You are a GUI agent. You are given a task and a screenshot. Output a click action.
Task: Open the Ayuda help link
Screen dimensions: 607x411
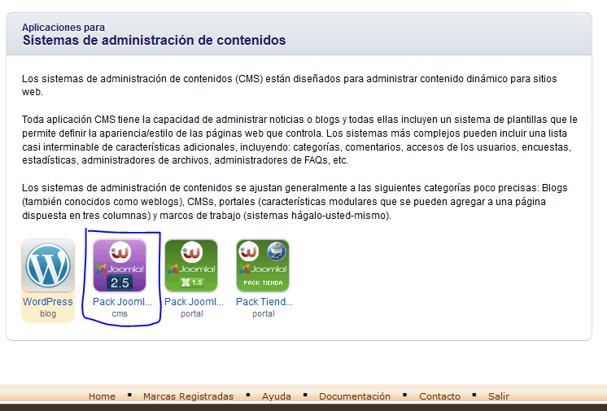(277, 396)
